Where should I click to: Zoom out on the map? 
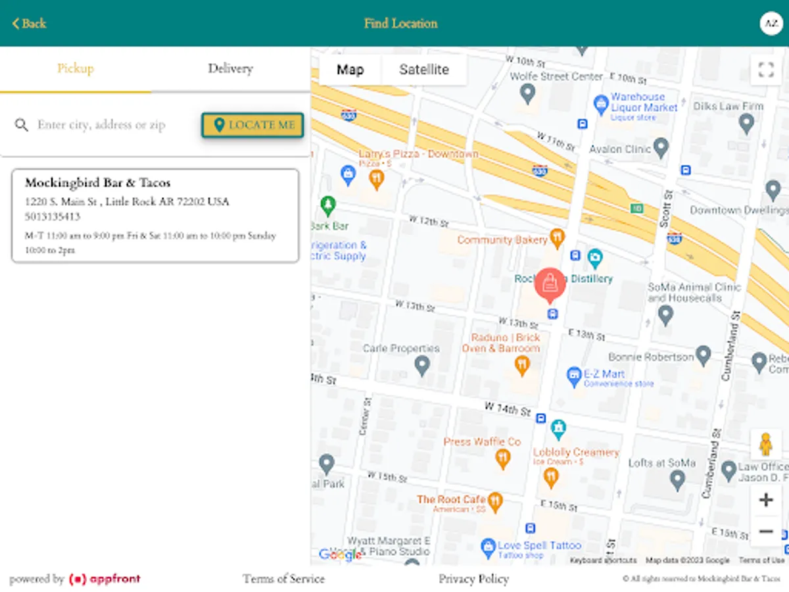point(766,531)
